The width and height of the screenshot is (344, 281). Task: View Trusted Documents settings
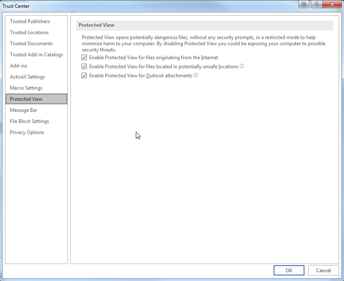click(31, 43)
